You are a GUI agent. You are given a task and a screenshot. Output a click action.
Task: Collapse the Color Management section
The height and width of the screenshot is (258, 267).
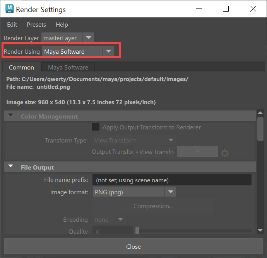coord(11,115)
